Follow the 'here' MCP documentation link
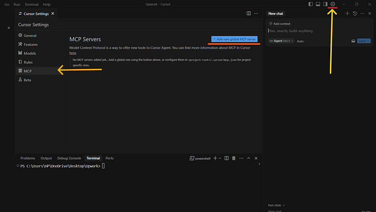376x212 pixels. tap(73, 53)
